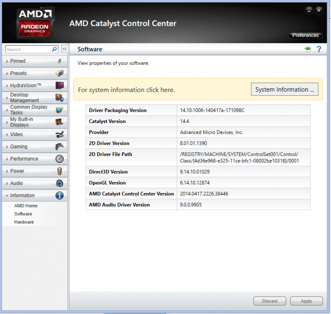Click the AMD Audio Driver Version value
This screenshot has width=331, height=314.
pos(191,204)
